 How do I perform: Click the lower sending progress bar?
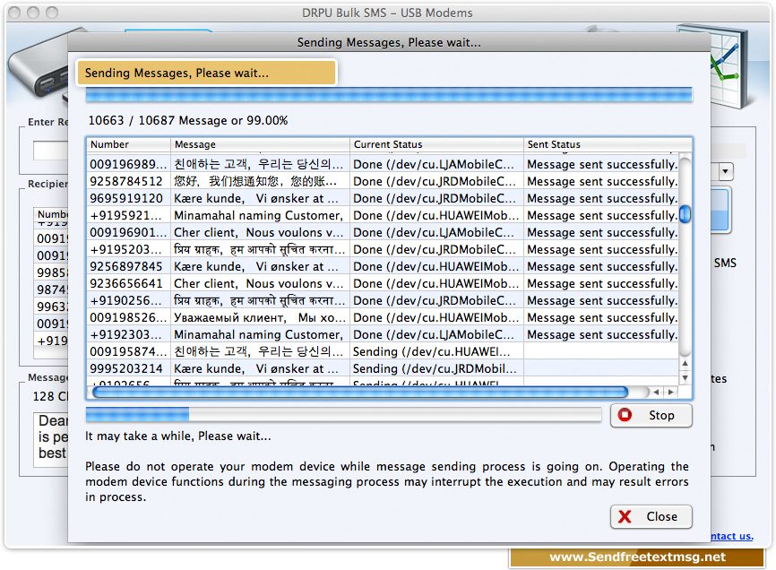pos(343,415)
